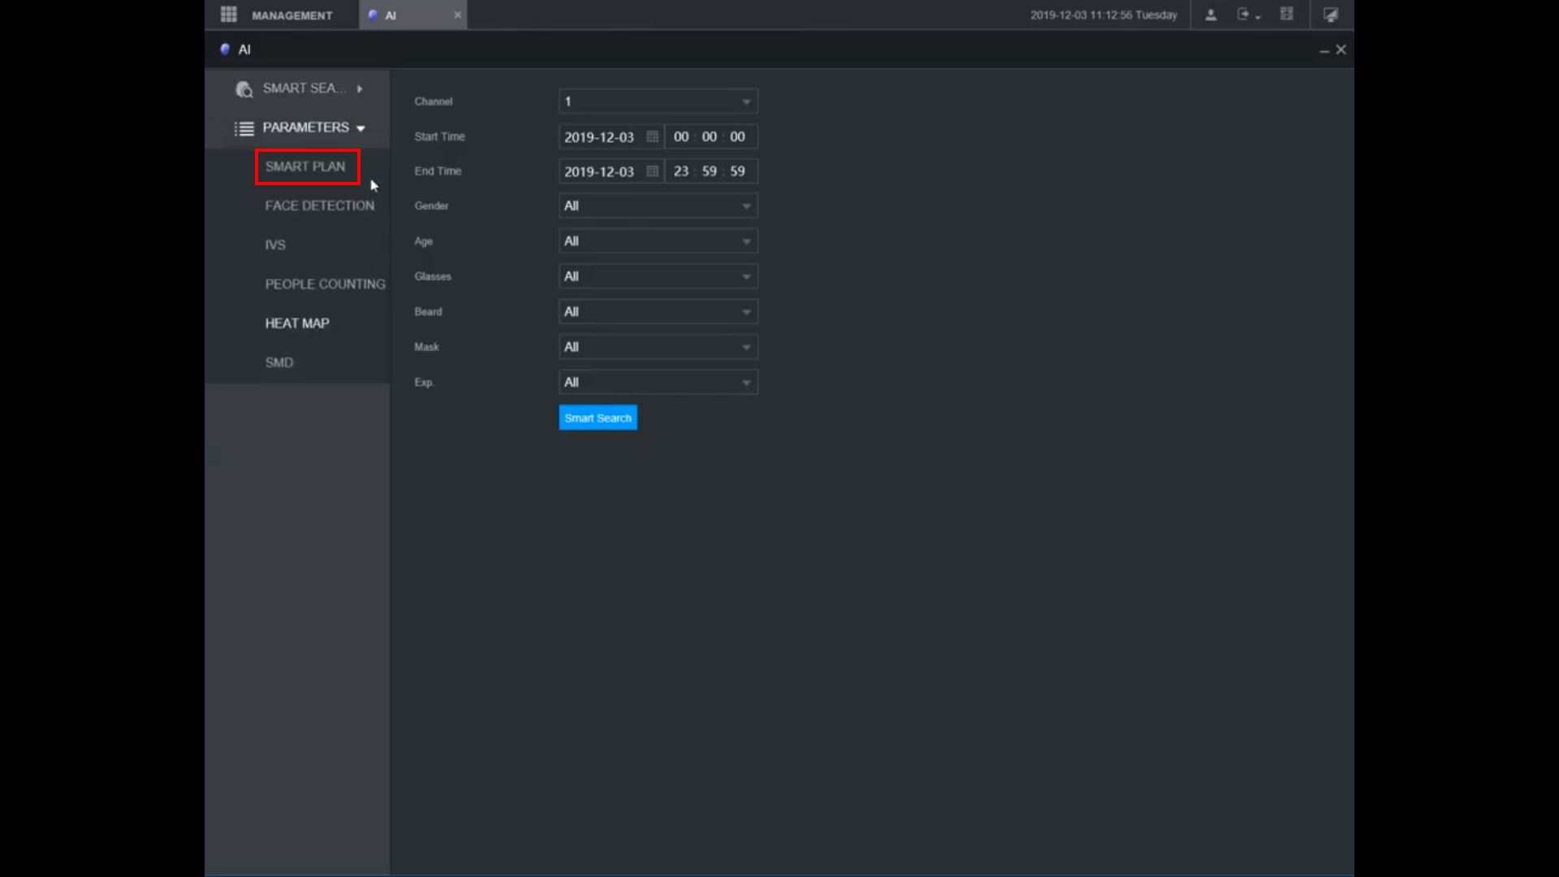Close the AI tab
Image resolution: width=1559 pixels, height=877 pixels.
(457, 15)
